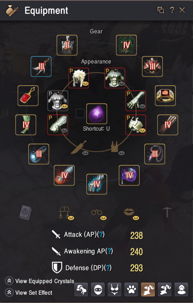Select the helmet gear slot marked II
Viewport: 193px width, 303px height.
coord(67,45)
